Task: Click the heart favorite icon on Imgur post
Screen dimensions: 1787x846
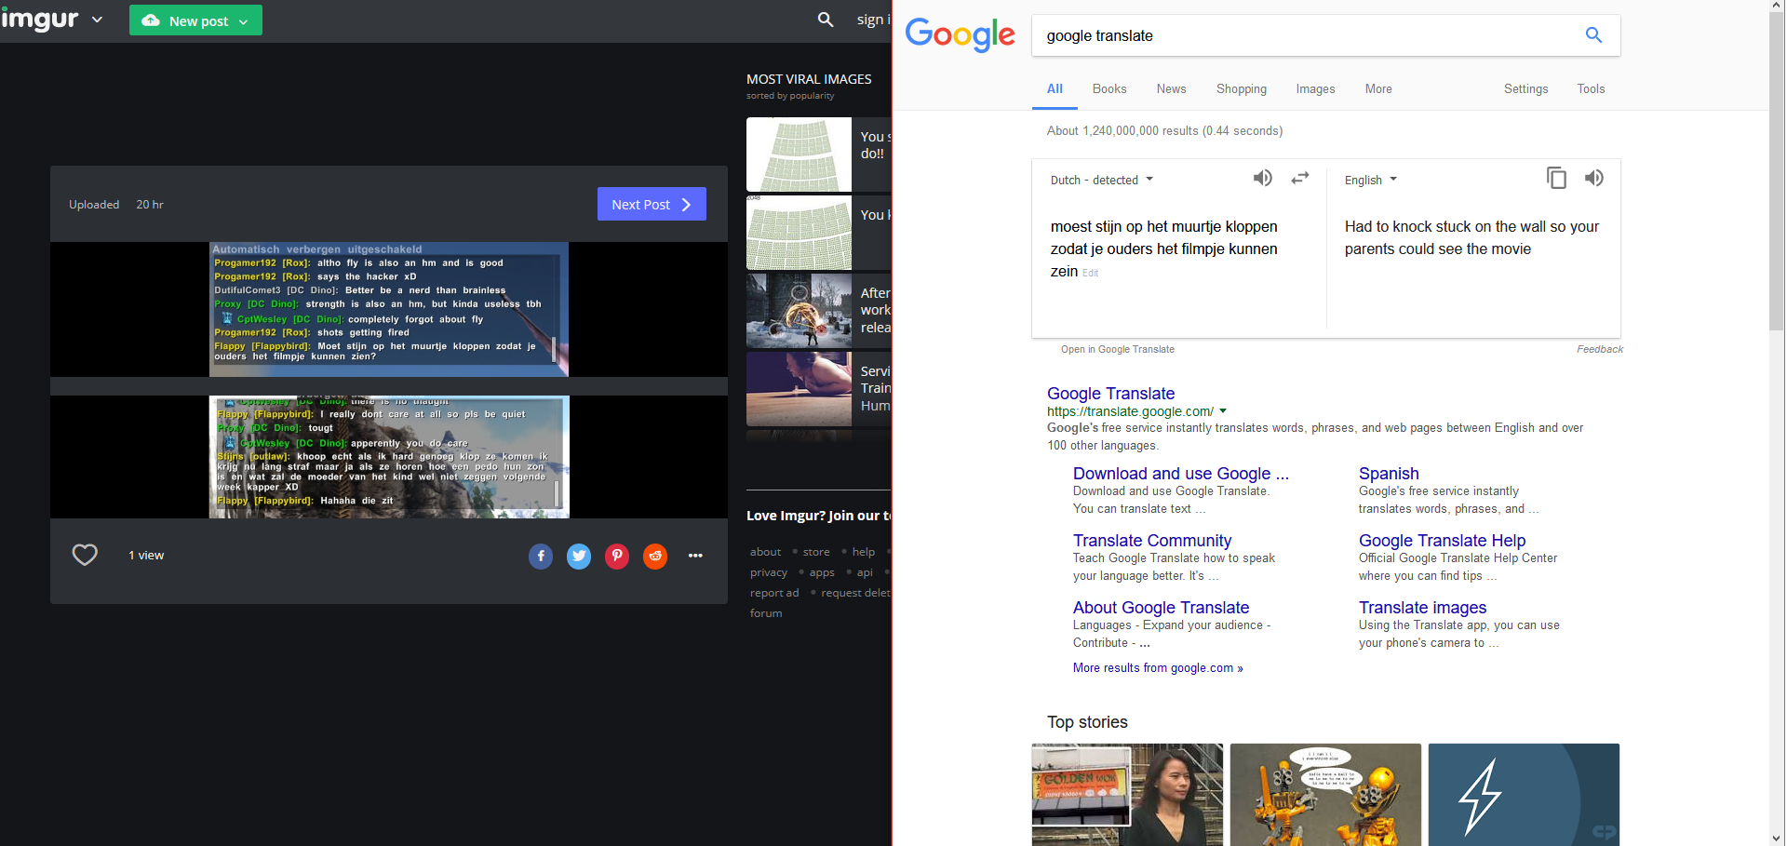Action: 85,555
